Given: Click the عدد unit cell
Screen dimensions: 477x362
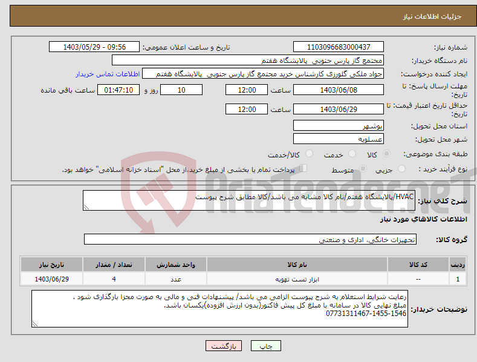Looking at the screenshot, I should click(176, 279).
